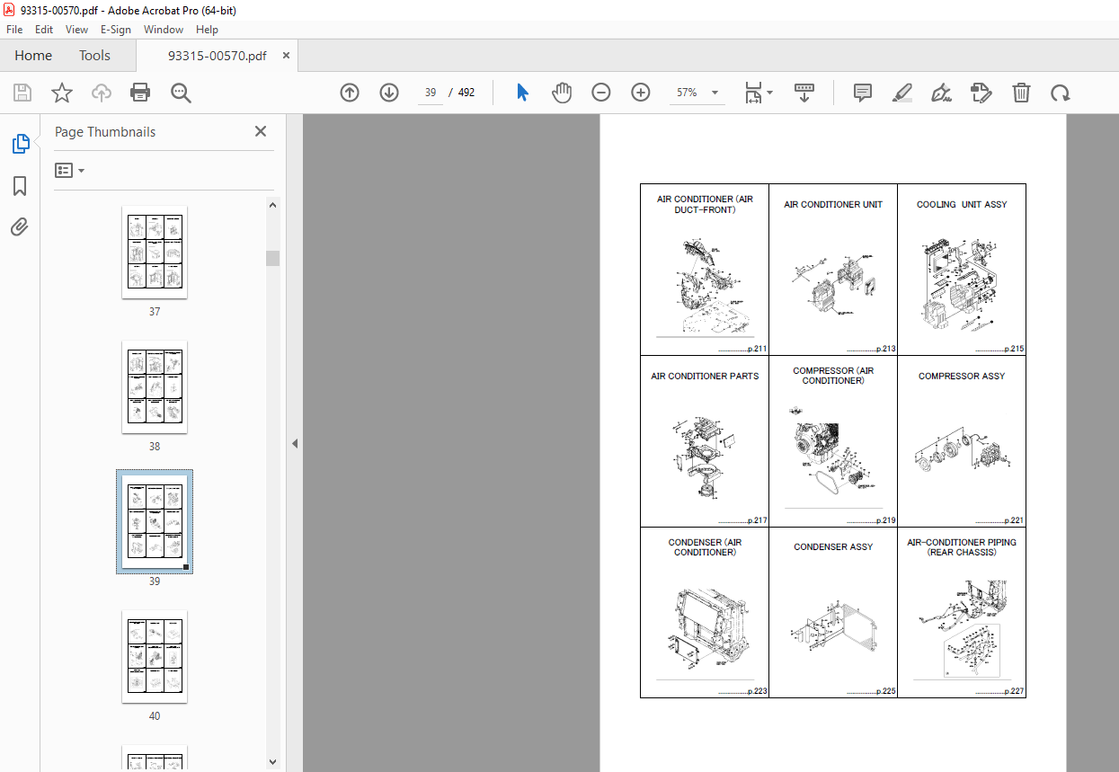1119x772 pixels.
Task: Print the document using the printer icon
Action: [x=140, y=93]
